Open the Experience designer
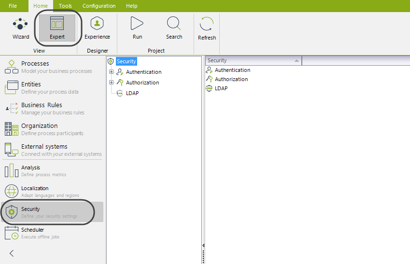Screen dimensions: 410x264 click(x=97, y=28)
